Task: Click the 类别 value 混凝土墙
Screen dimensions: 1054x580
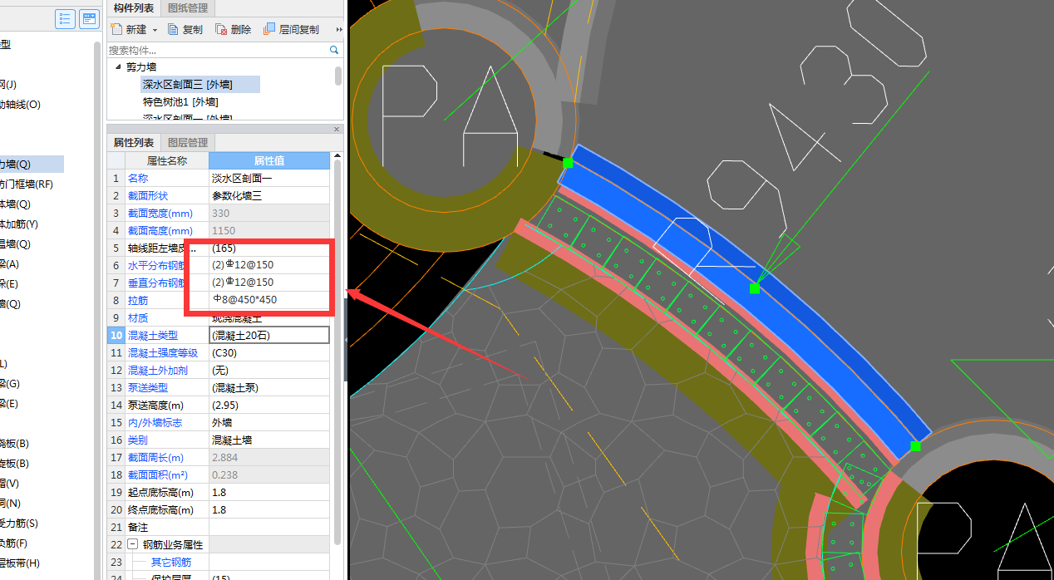Action: 268,440
